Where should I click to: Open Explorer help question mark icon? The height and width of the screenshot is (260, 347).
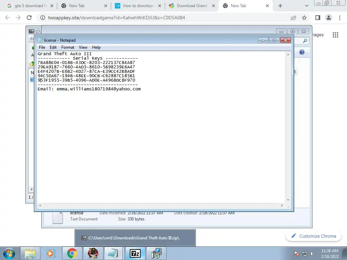[302, 52]
